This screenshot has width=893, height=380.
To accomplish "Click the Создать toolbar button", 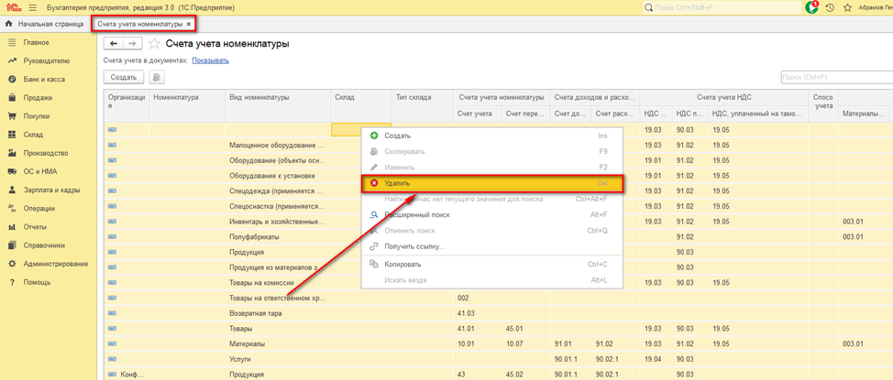I will pos(124,77).
